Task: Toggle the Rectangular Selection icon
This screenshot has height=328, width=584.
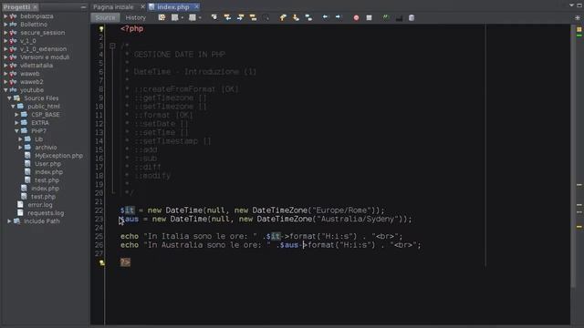Action: click(x=266, y=17)
